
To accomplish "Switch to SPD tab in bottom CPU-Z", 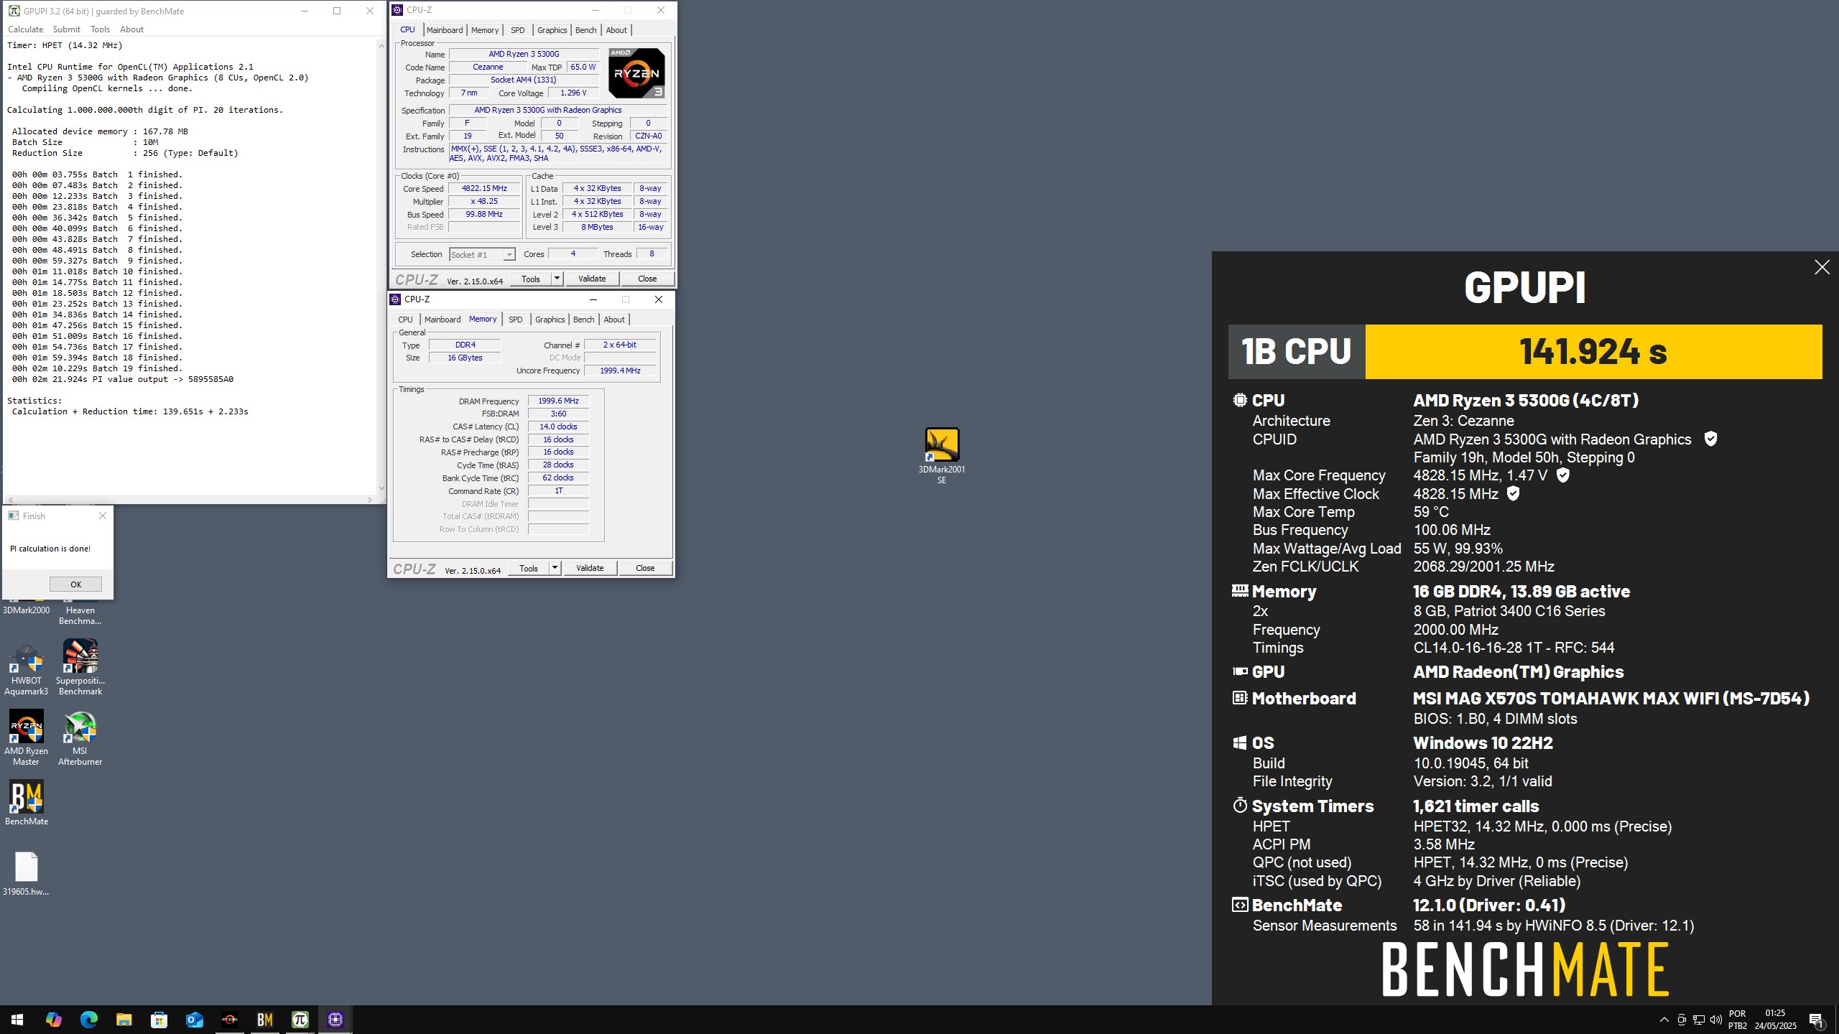I will [515, 320].
